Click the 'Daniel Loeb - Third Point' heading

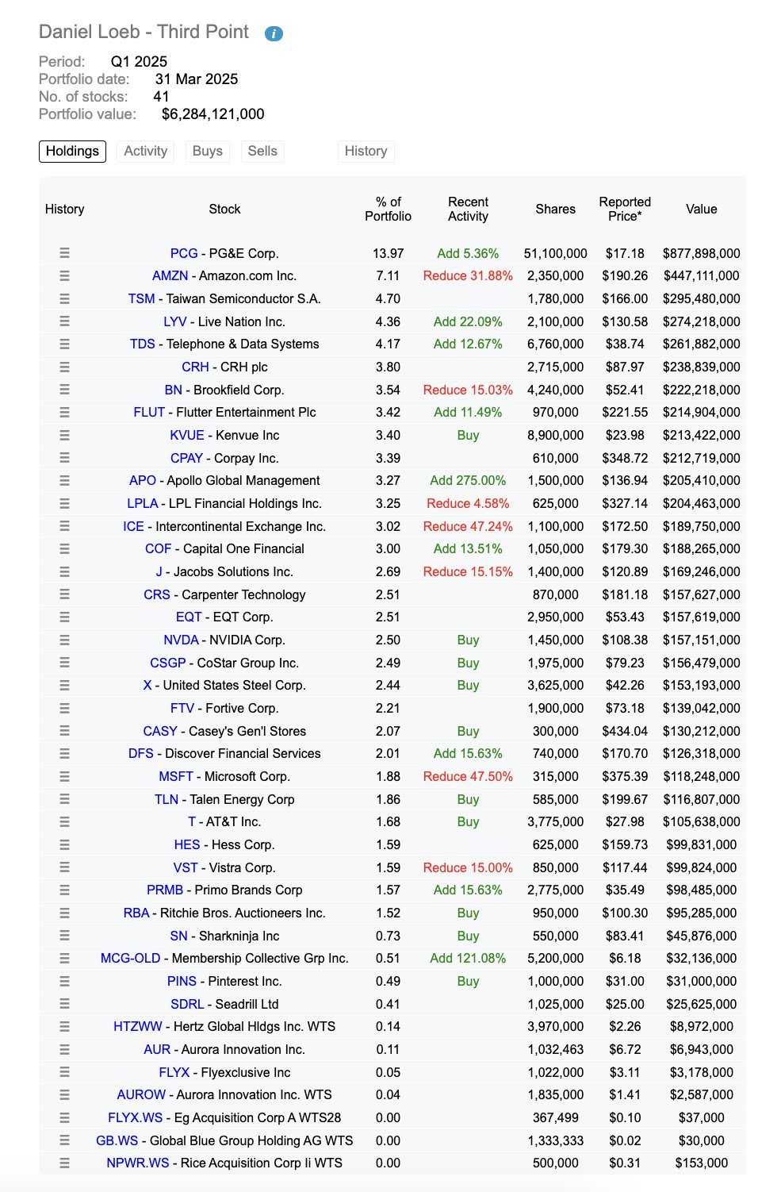point(144,32)
